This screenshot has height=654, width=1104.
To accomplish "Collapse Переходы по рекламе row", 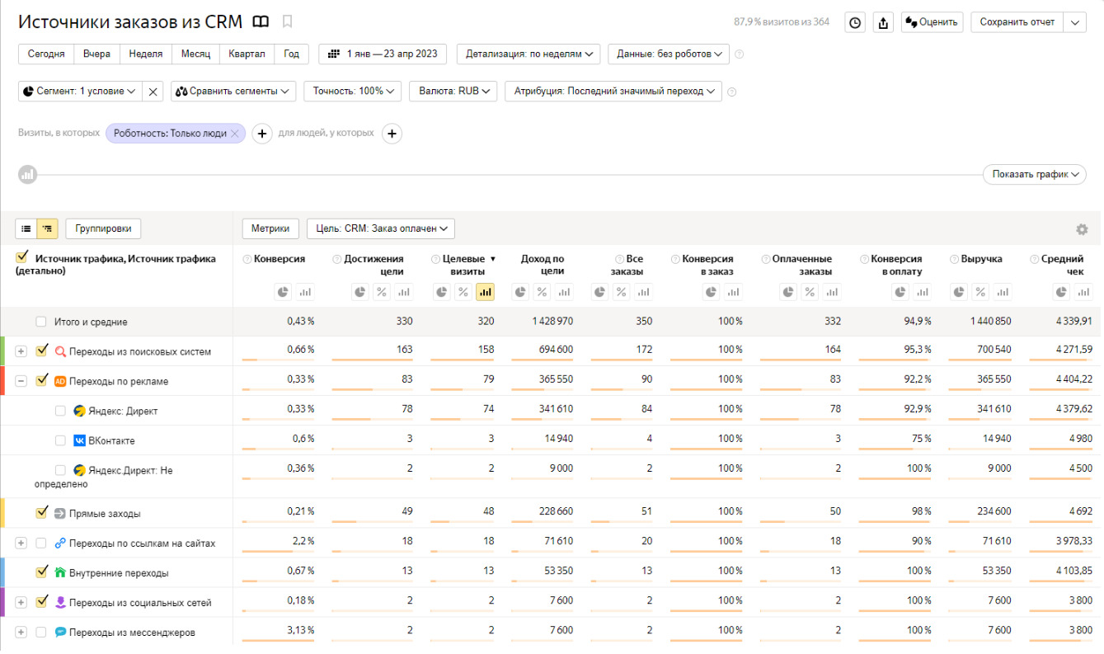I will click(21, 381).
